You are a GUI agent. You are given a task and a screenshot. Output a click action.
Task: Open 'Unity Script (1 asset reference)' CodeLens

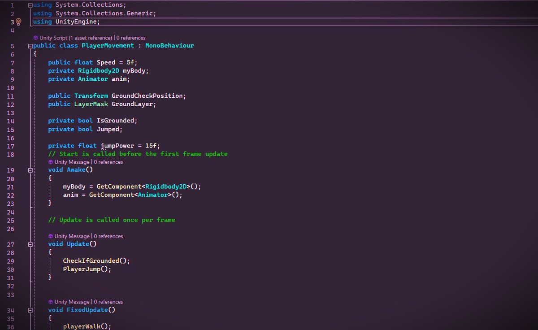[x=76, y=38]
